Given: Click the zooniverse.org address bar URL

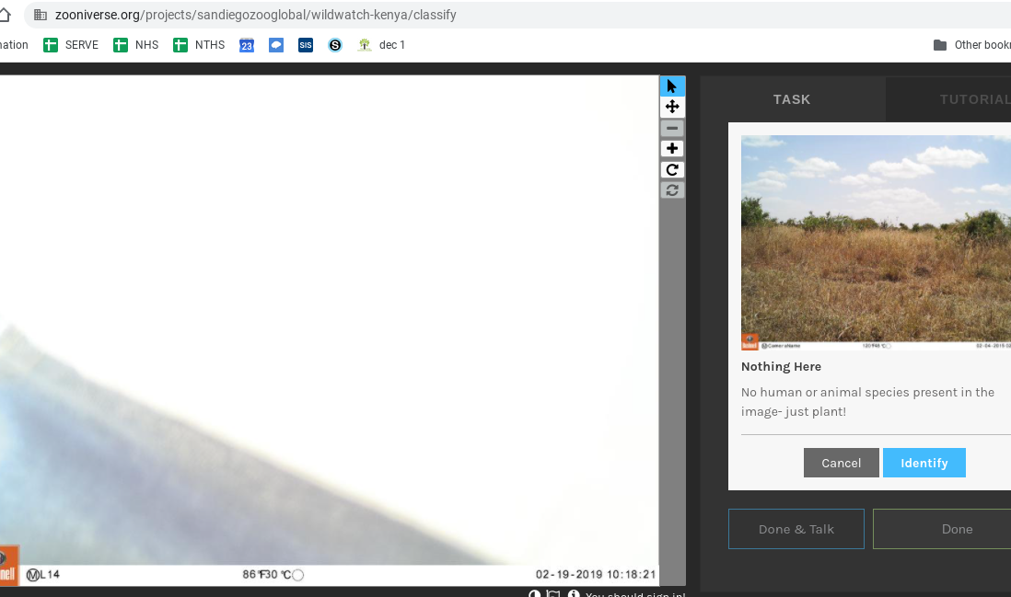Looking at the screenshot, I should 255,15.
